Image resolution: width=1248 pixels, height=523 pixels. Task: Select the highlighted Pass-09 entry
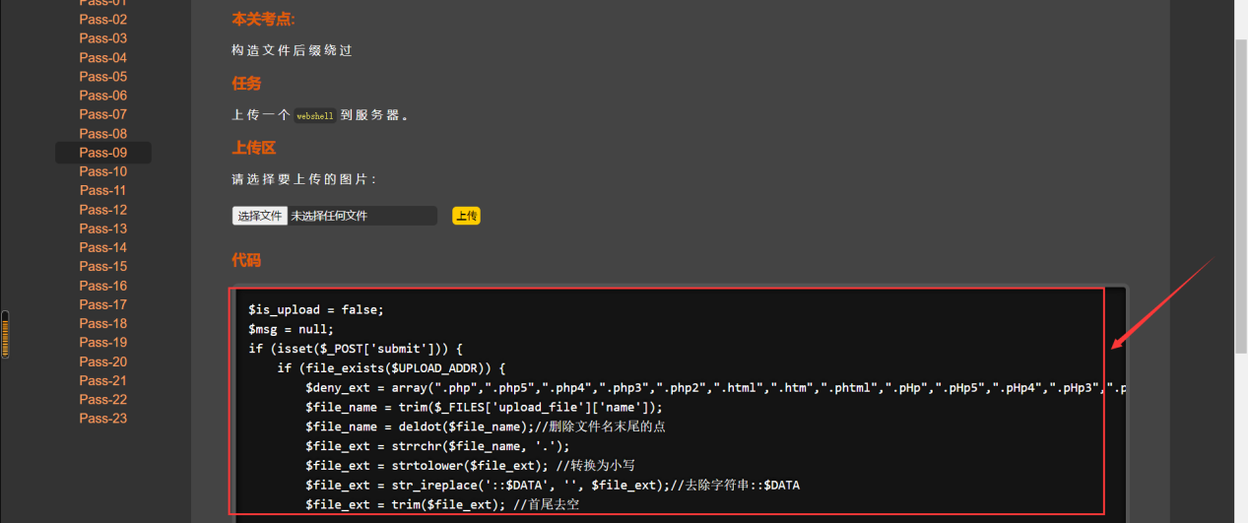[x=103, y=153]
